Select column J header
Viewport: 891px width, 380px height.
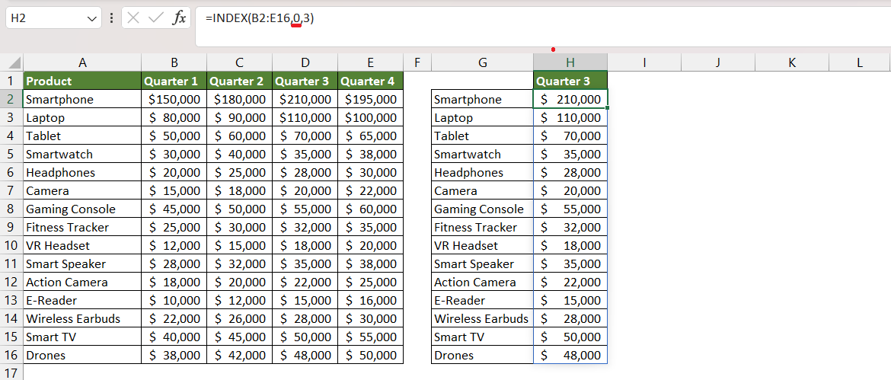coord(717,62)
